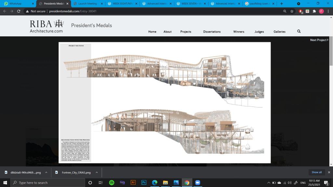Open the Chrome extensions puzzle icon

(x=314, y=11)
